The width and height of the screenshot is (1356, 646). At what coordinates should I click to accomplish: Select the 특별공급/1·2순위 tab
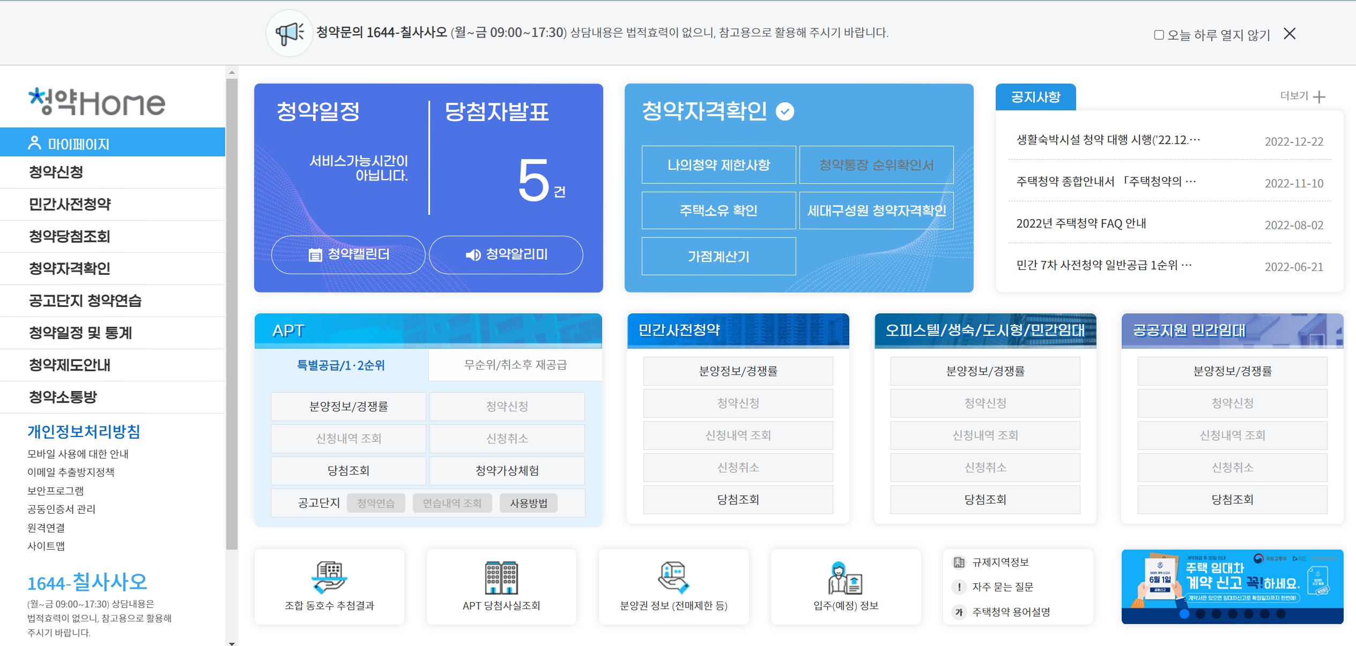(341, 365)
